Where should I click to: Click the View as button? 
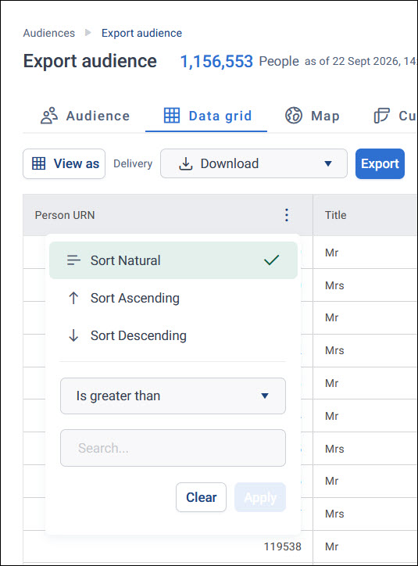click(x=64, y=163)
